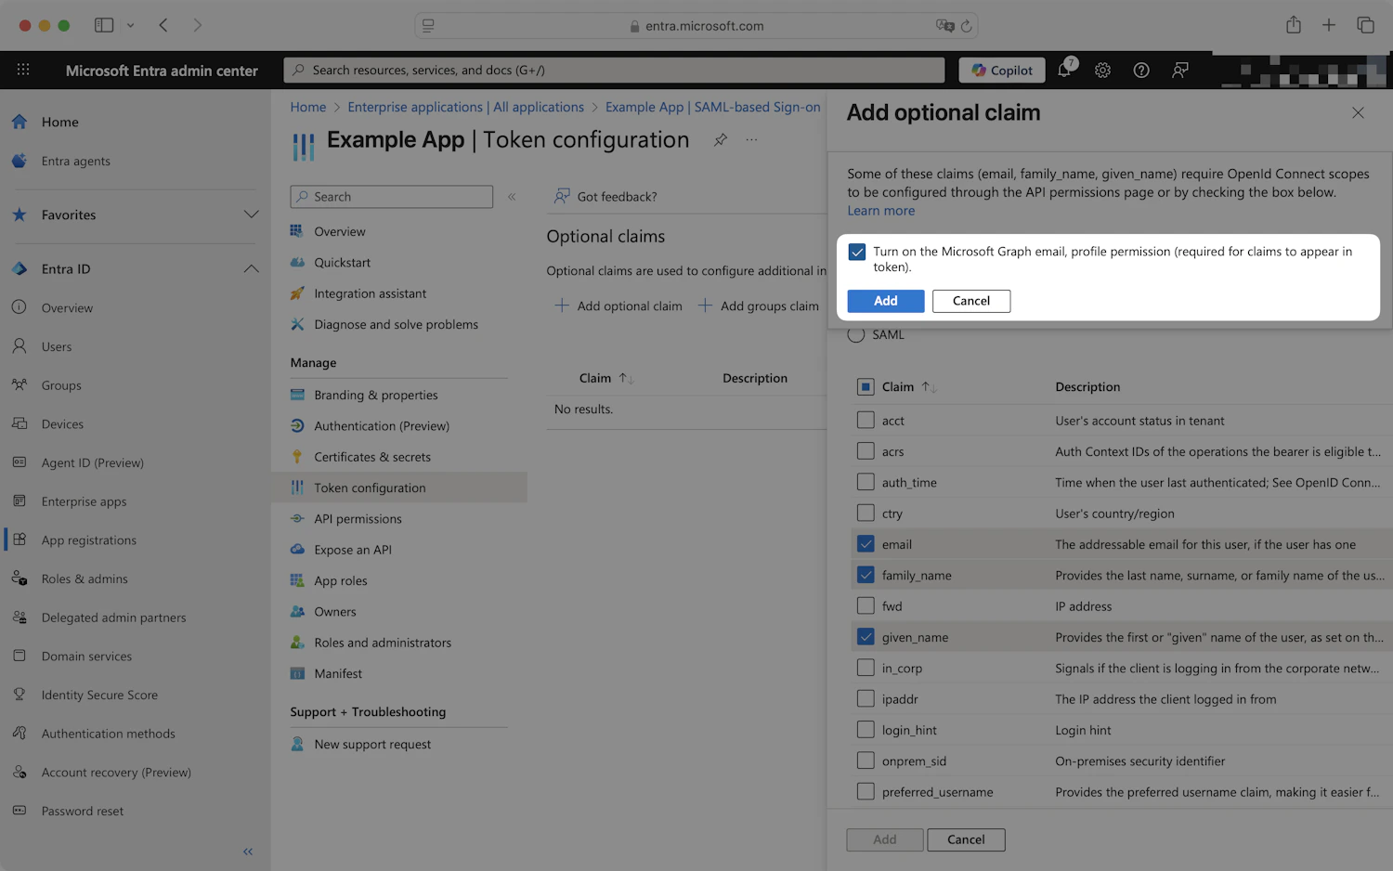Open the more options ellipsis by title

tap(751, 139)
